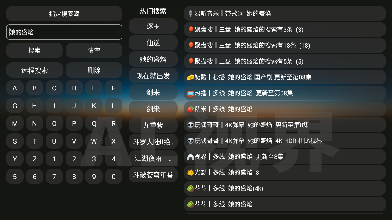Open 指定搜索源 source selector

click(64, 14)
